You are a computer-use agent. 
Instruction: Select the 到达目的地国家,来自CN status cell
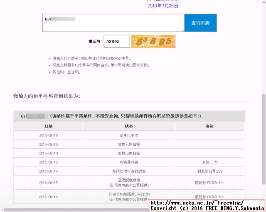point(129,197)
